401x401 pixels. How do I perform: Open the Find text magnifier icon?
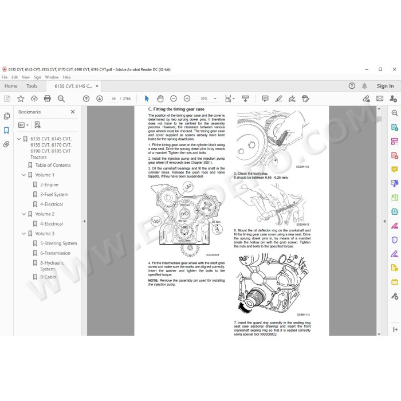(61, 99)
